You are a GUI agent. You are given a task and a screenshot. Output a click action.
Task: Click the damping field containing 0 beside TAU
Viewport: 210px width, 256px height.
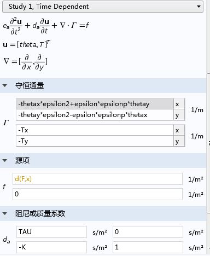pyautogui.click(x=148, y=232)
